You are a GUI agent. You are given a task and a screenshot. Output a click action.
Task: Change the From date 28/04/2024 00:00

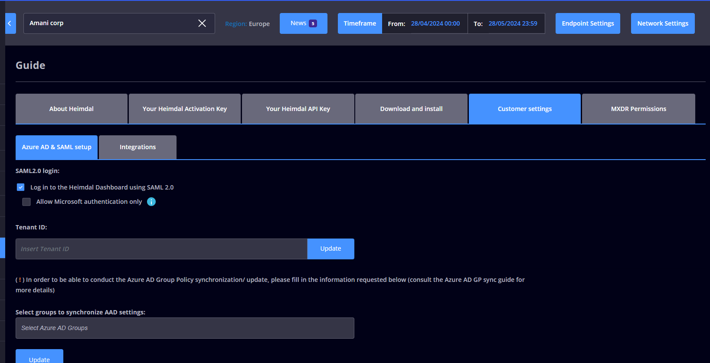pyautogui.click(x=435, y=23)
